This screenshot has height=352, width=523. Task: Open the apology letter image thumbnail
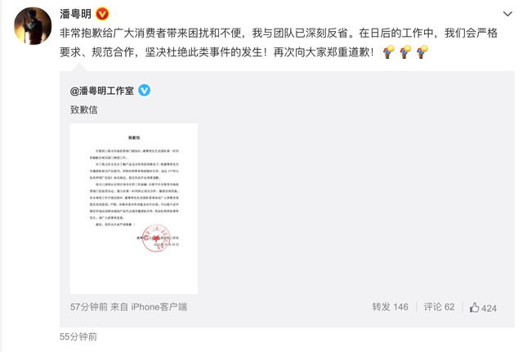pyautogui.click(x=134, y=208)
